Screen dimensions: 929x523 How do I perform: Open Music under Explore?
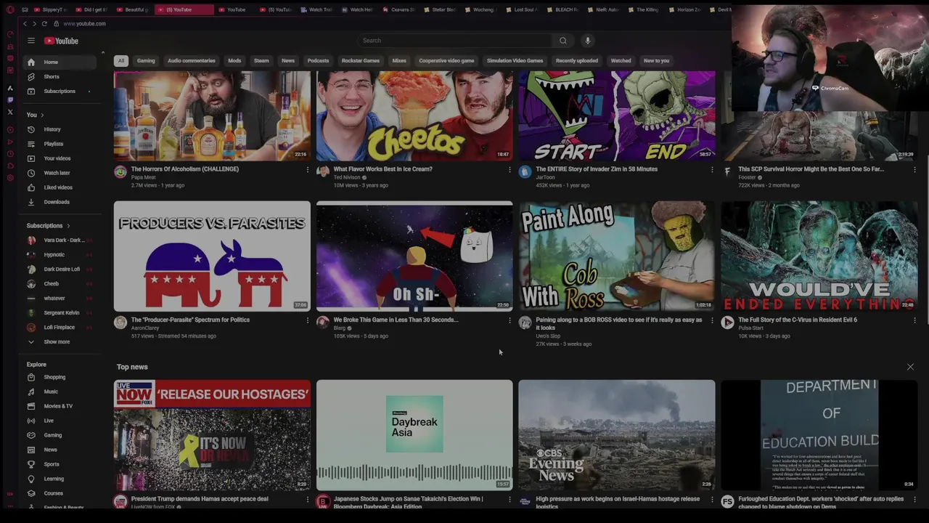[58, 392]
